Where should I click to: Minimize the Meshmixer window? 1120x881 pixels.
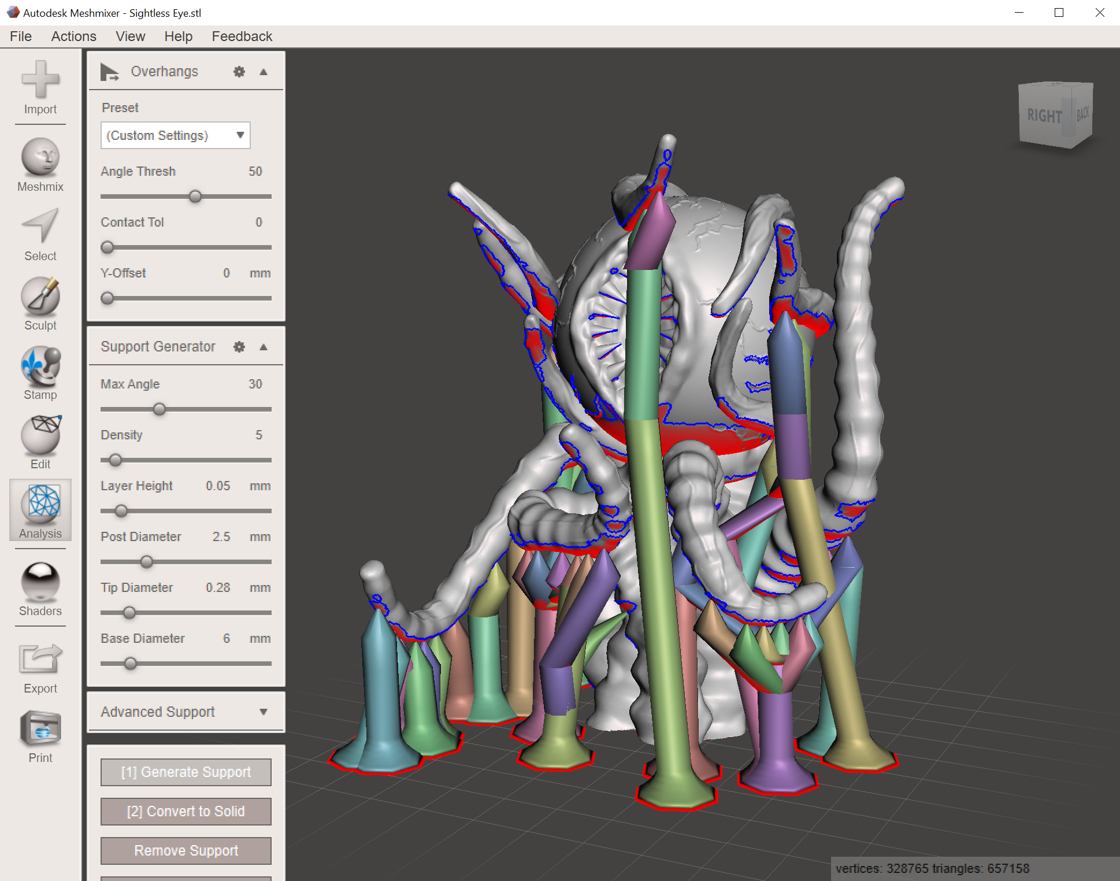1019,12
